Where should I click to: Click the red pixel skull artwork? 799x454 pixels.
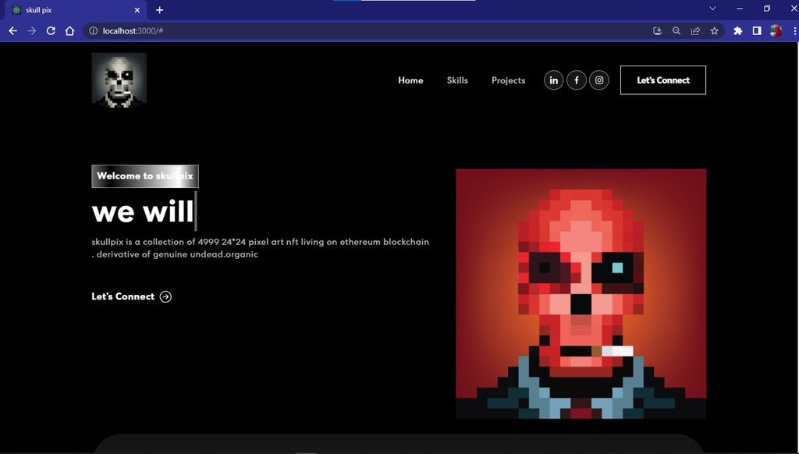[x=581, y=294]
